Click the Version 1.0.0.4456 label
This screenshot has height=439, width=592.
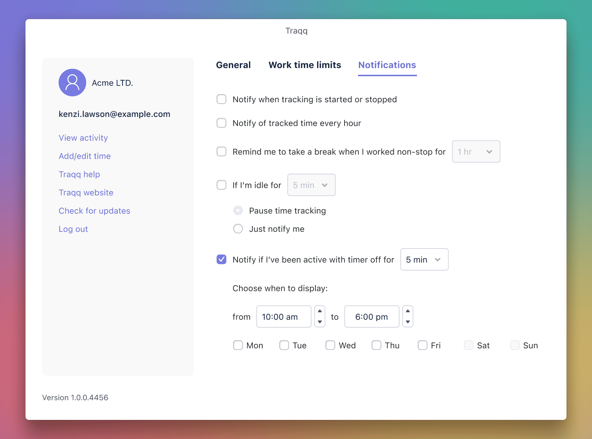coord(75,398)
